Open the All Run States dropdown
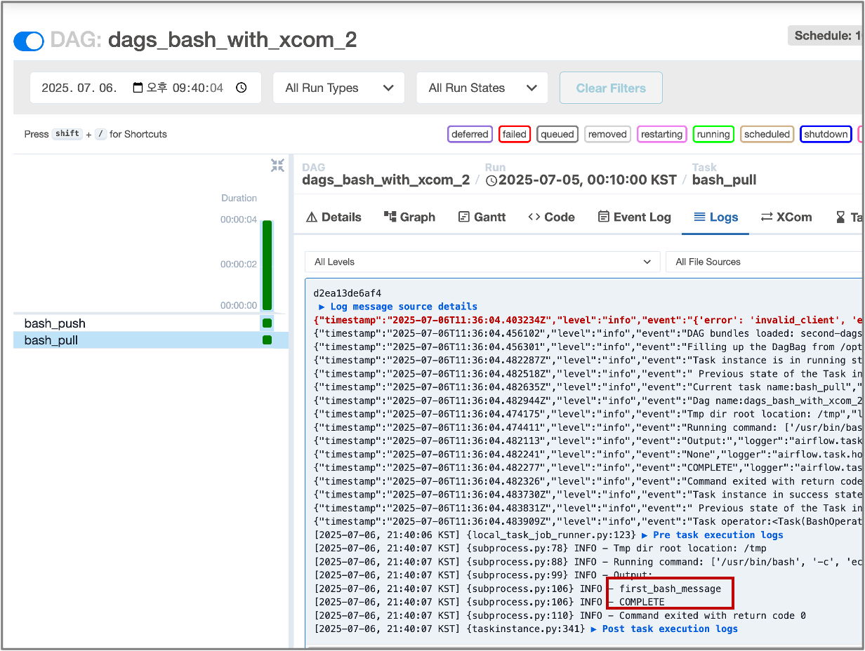The width and height of the screenshot is (865, 651). coord(482,88)
